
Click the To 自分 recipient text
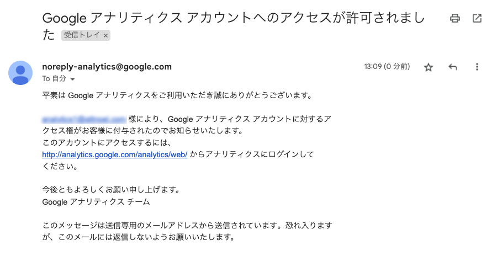click(54, 79)
